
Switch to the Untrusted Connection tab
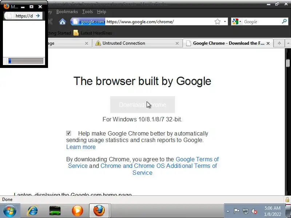[x=137, y=43]
